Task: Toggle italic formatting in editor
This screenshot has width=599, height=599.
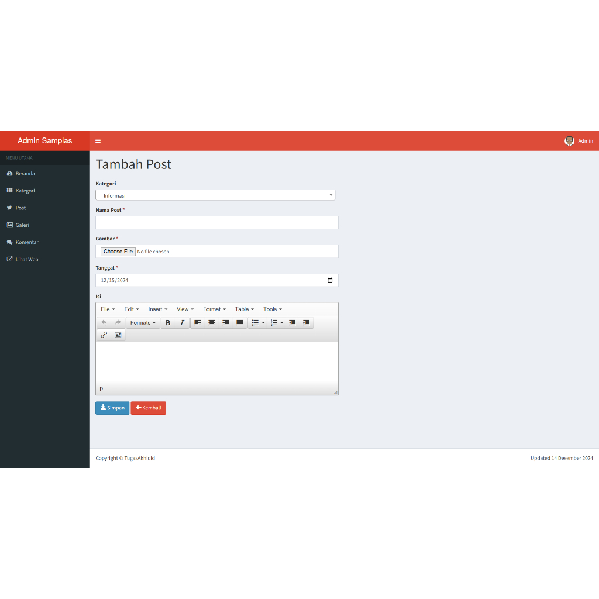Action: [x=183, y=323]
